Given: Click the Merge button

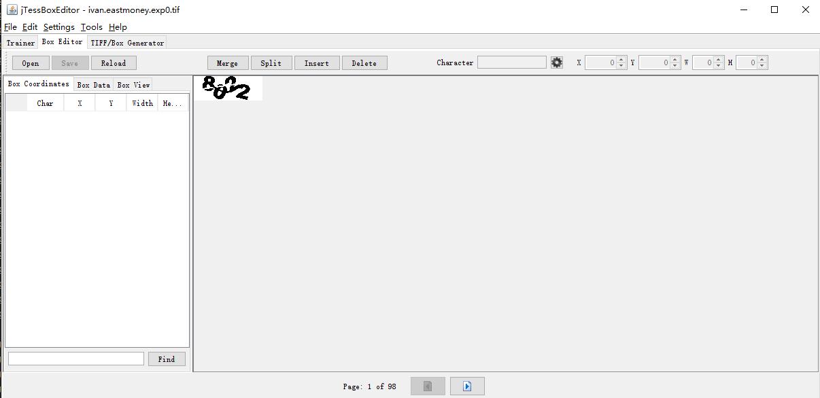Looking at the screenshot, I should (227, 63).
